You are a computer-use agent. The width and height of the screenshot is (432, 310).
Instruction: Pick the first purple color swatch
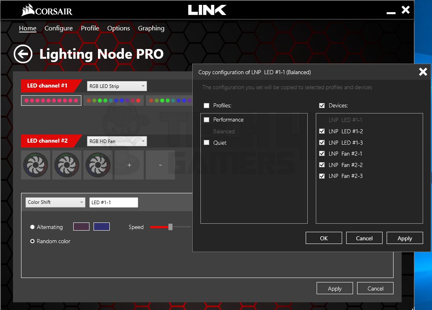pos(81,227)
